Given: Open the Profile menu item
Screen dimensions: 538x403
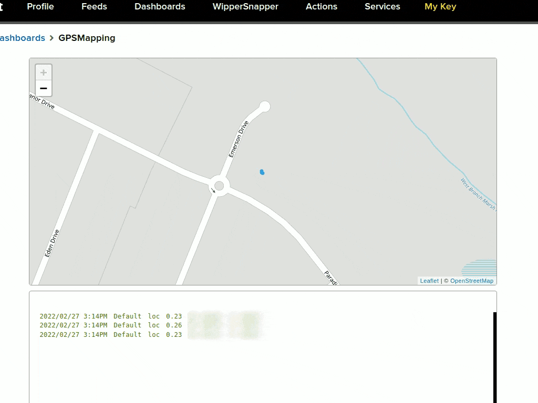Looking at the screenshot, I should 40,7.
